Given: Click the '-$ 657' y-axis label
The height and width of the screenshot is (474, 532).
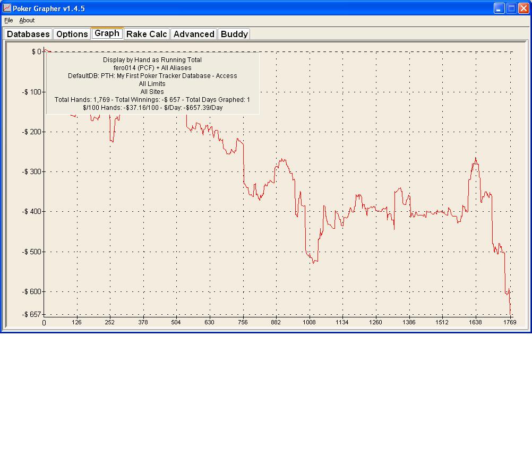Looking at the screenshot, I should tap(31, 315).
